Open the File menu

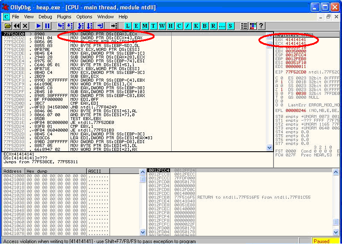[x=15, y=17]
